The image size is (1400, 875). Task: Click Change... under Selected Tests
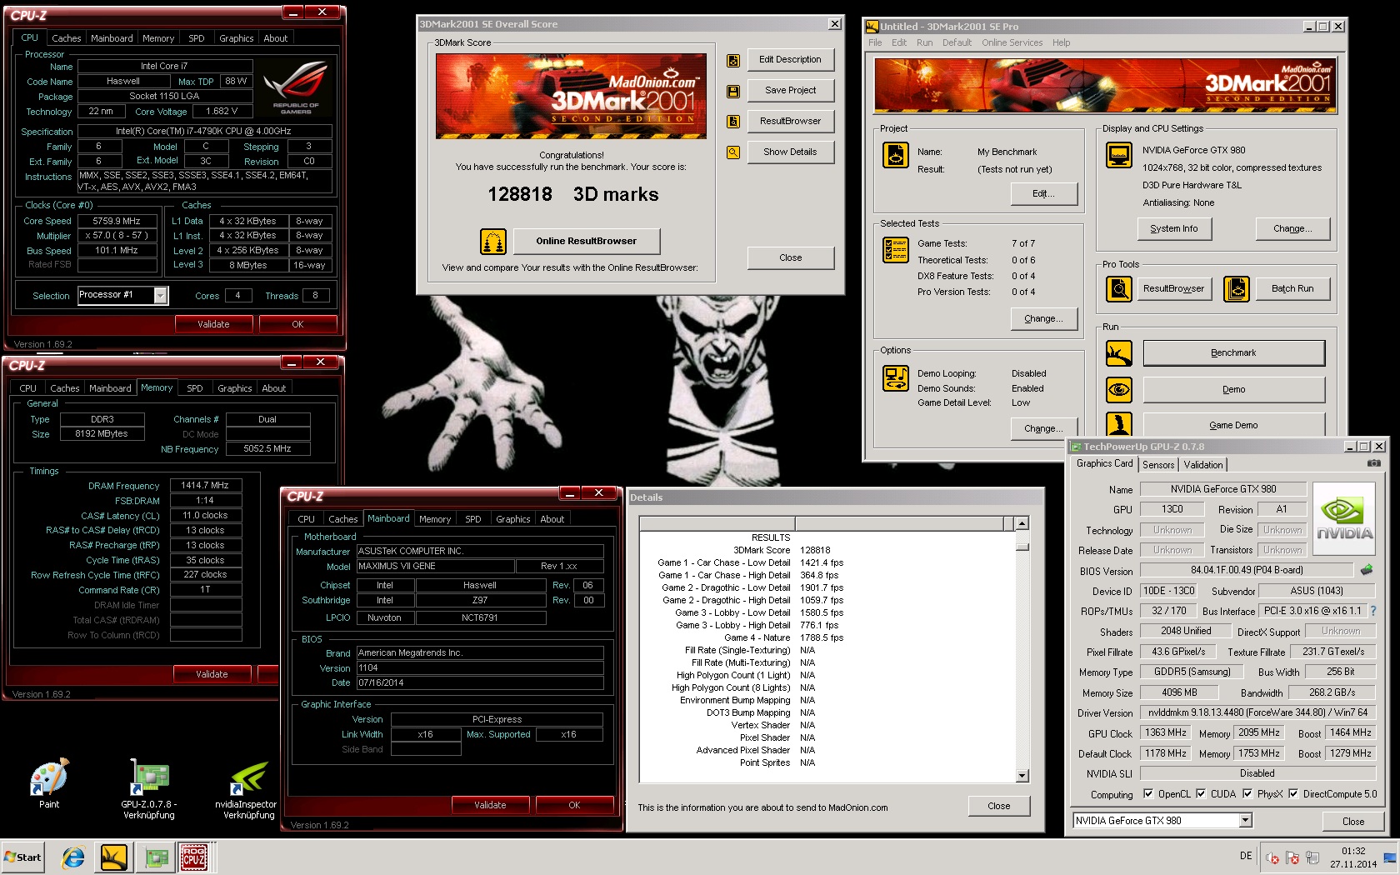tap(1043, 319)
